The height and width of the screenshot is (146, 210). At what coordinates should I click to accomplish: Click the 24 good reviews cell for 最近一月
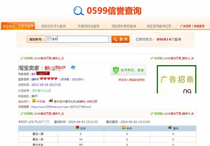click(80, 139)
